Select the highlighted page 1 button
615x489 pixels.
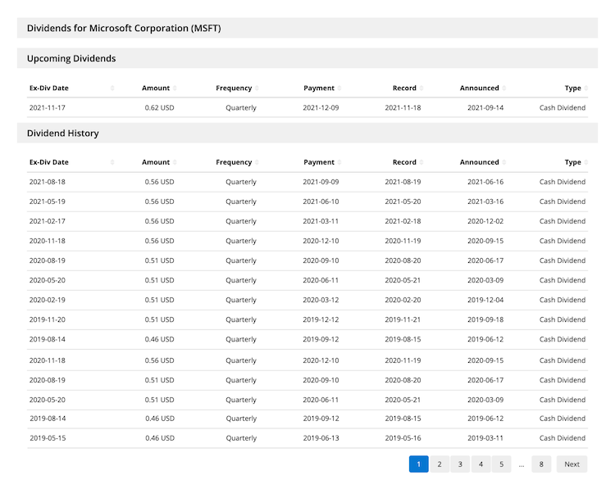(418, 464)
